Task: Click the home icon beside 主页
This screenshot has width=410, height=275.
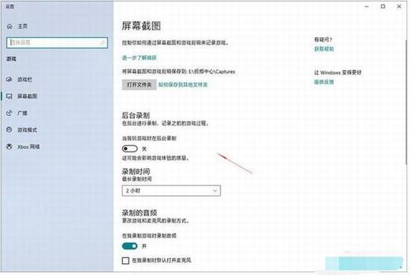Action: 10,26
